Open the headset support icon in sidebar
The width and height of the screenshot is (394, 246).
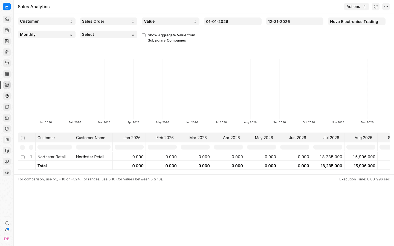tap(7, 151)
